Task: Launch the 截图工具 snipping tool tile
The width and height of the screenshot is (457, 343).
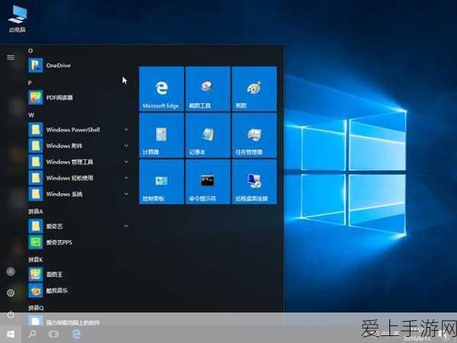Action: pos(208,88)
